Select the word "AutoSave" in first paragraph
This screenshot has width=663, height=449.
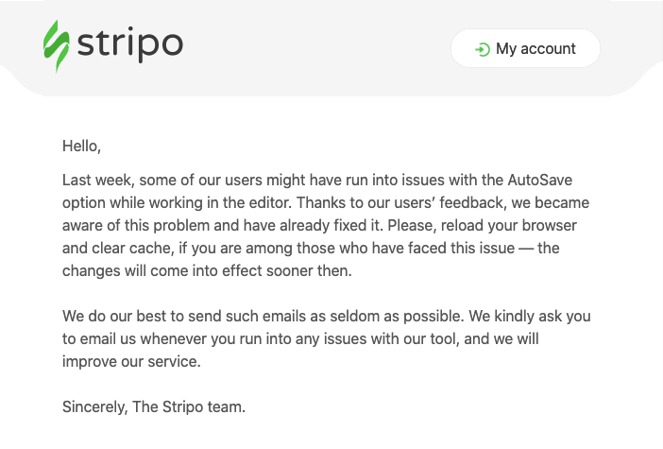[540, 180]
